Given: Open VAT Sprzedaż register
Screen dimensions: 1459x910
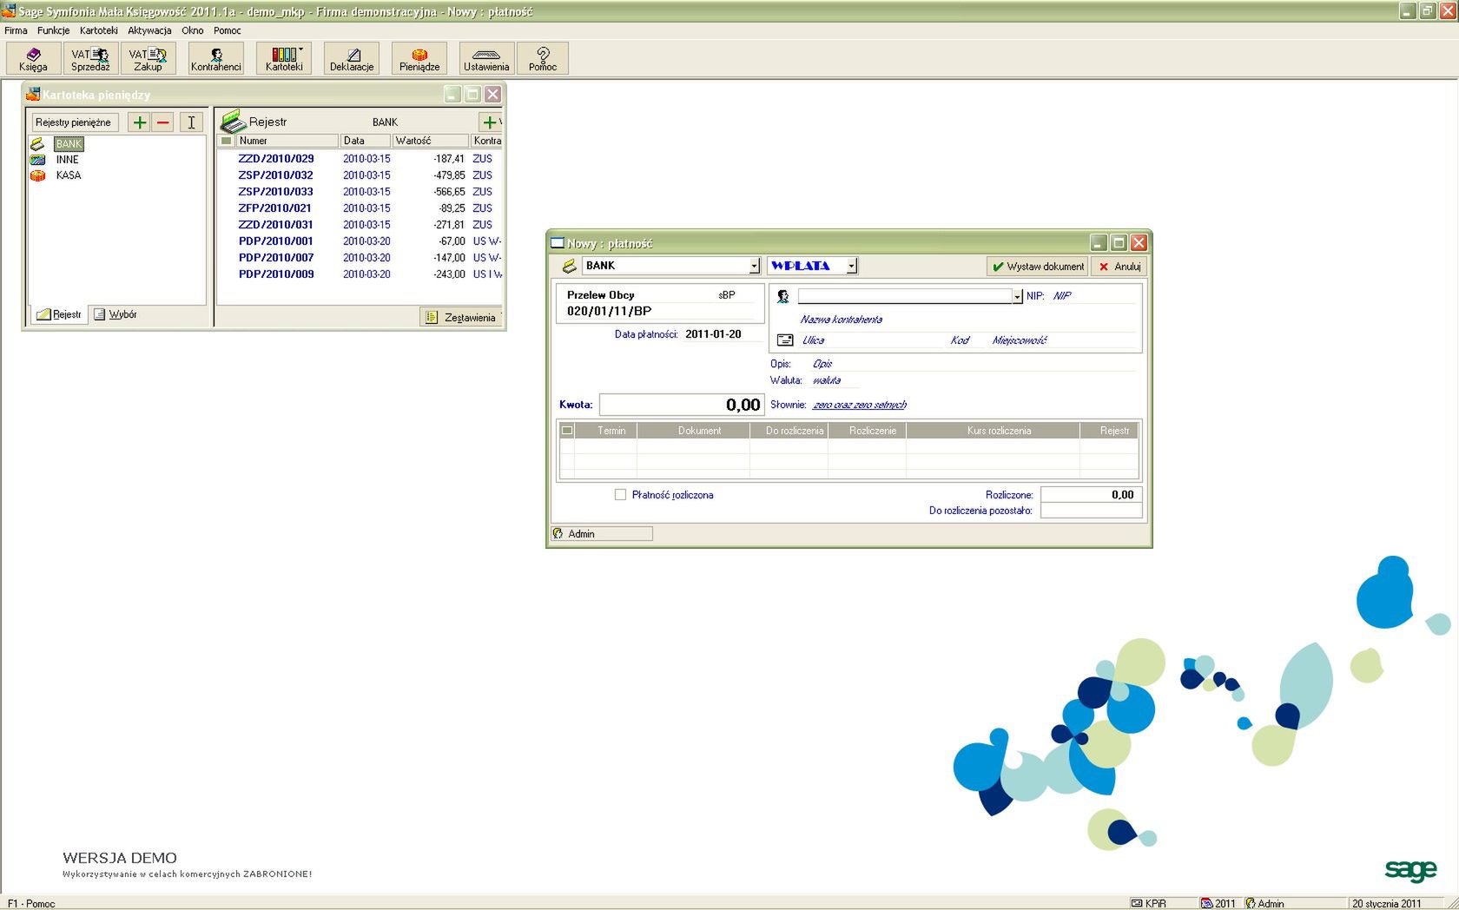Looking at the screenshot, I should click(x=90, y=58).
